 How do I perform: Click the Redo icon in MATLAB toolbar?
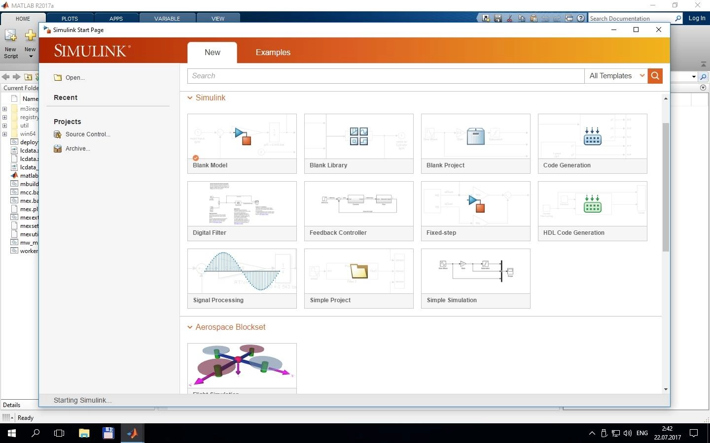tap(557, 19)
